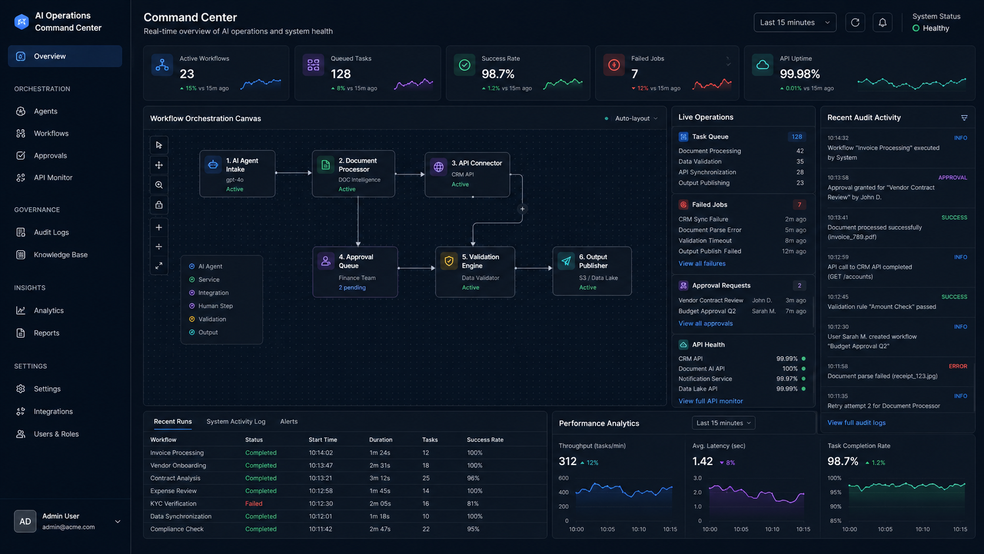Open API Monitor in sidebar
This screenshot has width=984, height=554.
(x=65, y=178)
